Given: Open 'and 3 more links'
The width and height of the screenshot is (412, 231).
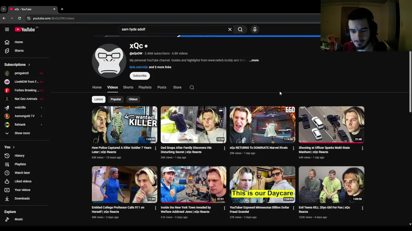Looking at the screenshot, I should pos(160,67).
